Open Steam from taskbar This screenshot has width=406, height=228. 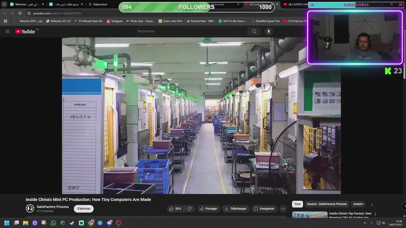pyautogui.click(x=72, y=223)
